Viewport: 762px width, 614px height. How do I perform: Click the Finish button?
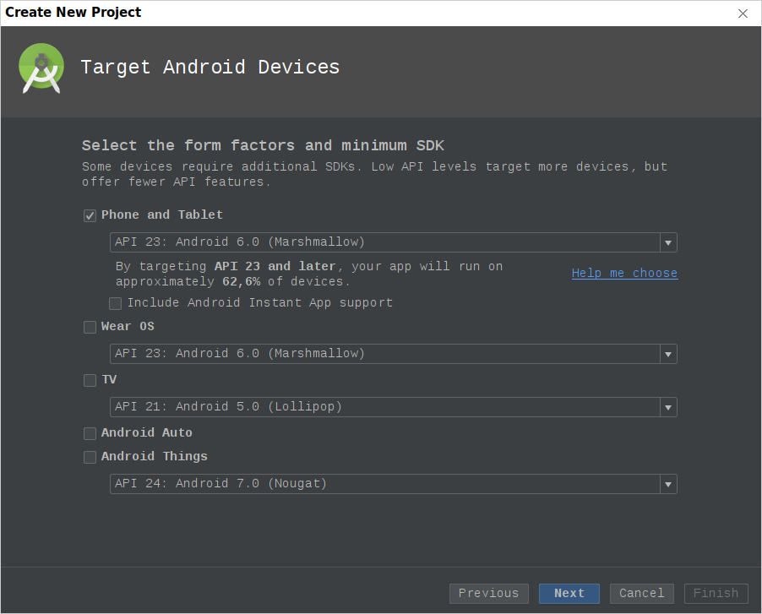point(716,594)
